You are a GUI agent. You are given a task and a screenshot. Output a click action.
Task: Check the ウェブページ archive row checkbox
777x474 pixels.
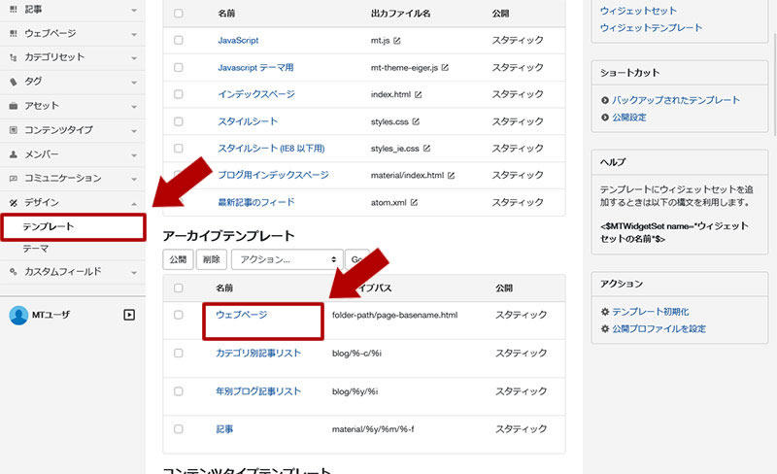(179, 315)
